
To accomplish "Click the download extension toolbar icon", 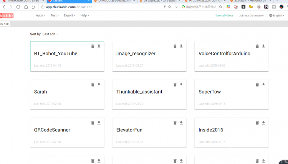I will click(243, 7).
